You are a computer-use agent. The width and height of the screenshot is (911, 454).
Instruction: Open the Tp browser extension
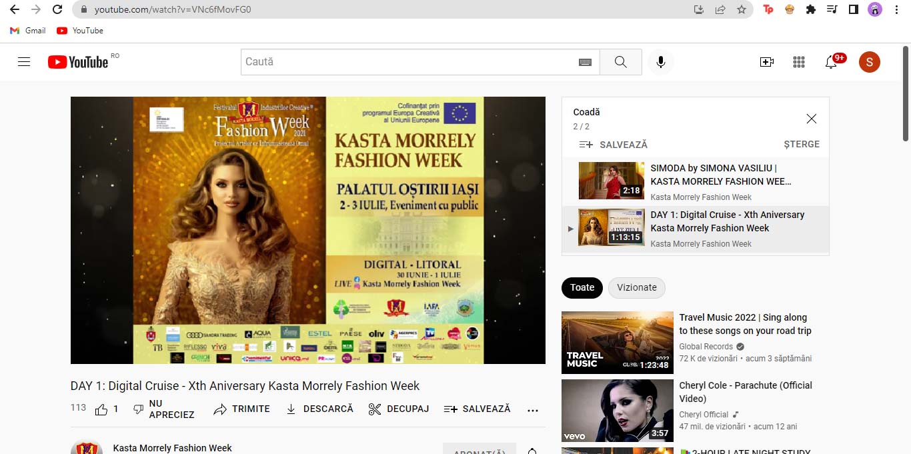(768, 9)
